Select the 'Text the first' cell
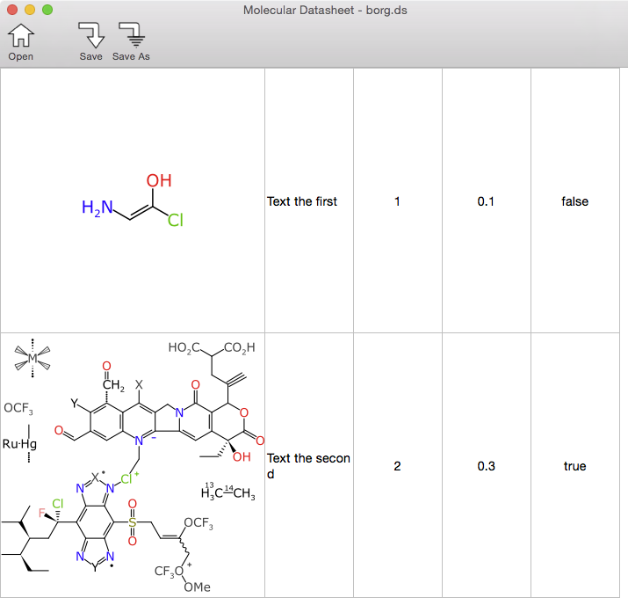 point(309,201)
